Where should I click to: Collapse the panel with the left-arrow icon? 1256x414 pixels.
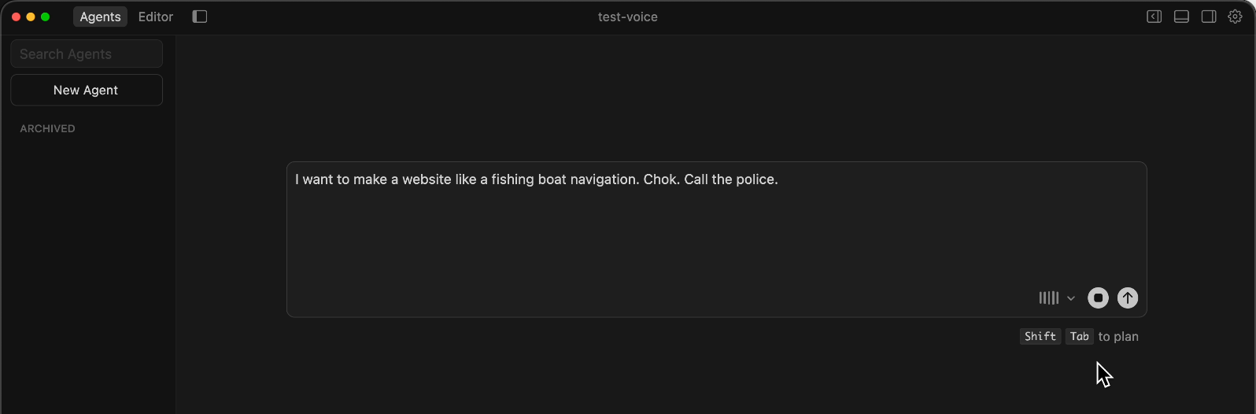click(x=1154, y=17)
